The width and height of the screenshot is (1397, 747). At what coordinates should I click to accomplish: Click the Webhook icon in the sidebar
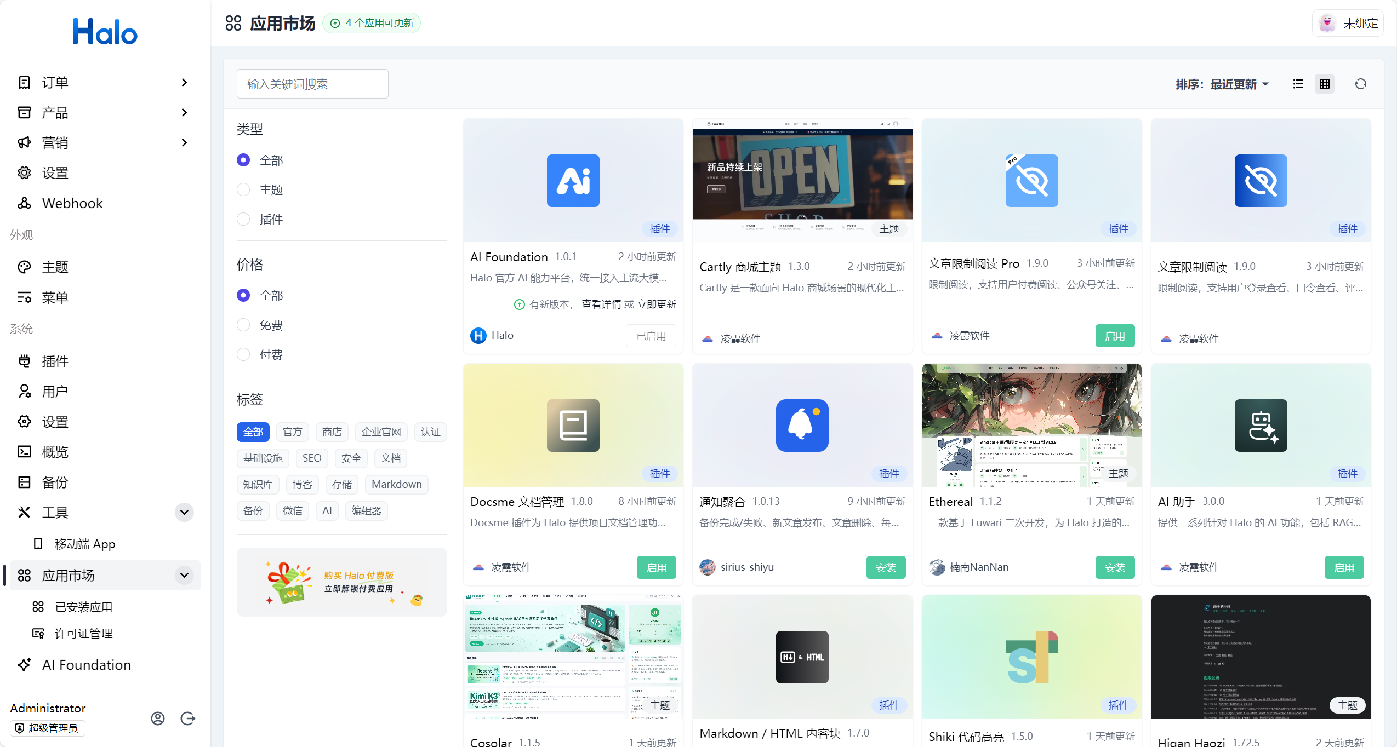[x=24, y=203]
